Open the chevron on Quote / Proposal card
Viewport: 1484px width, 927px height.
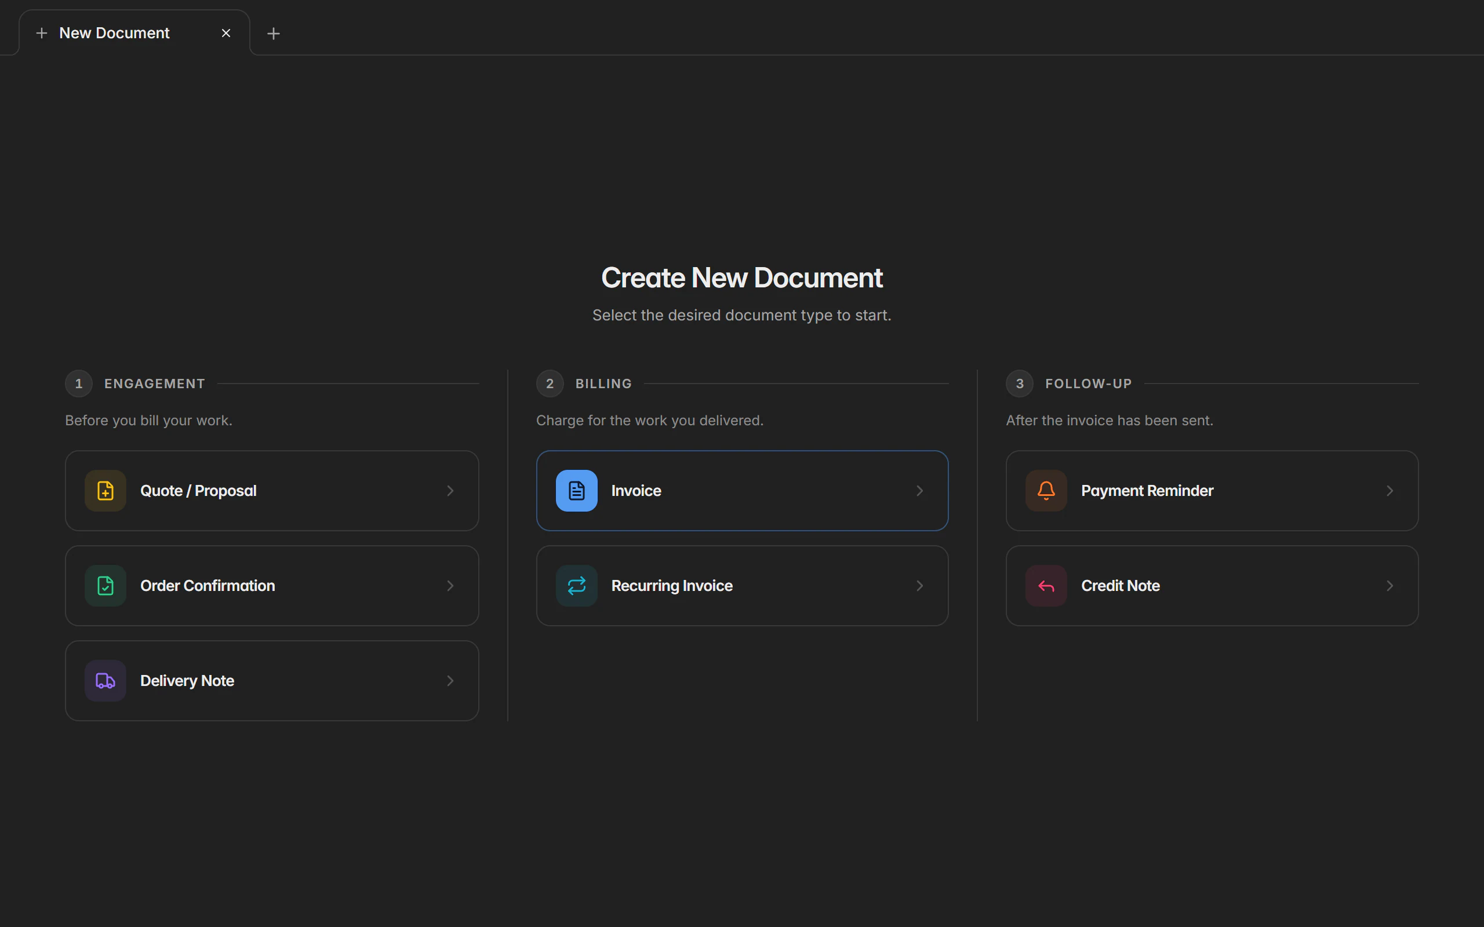coord(450,491)
